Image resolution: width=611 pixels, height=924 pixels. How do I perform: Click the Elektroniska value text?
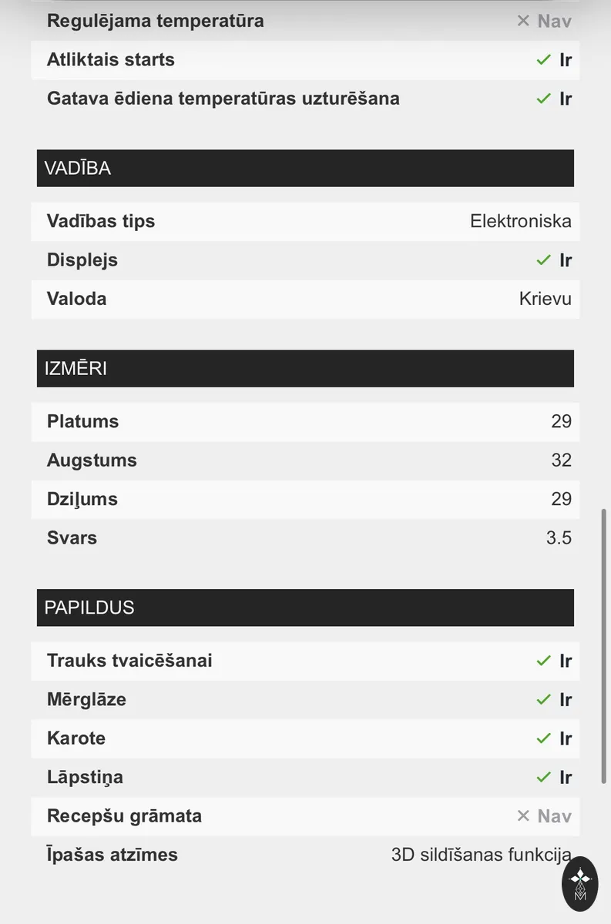click(x=521, y=221)
